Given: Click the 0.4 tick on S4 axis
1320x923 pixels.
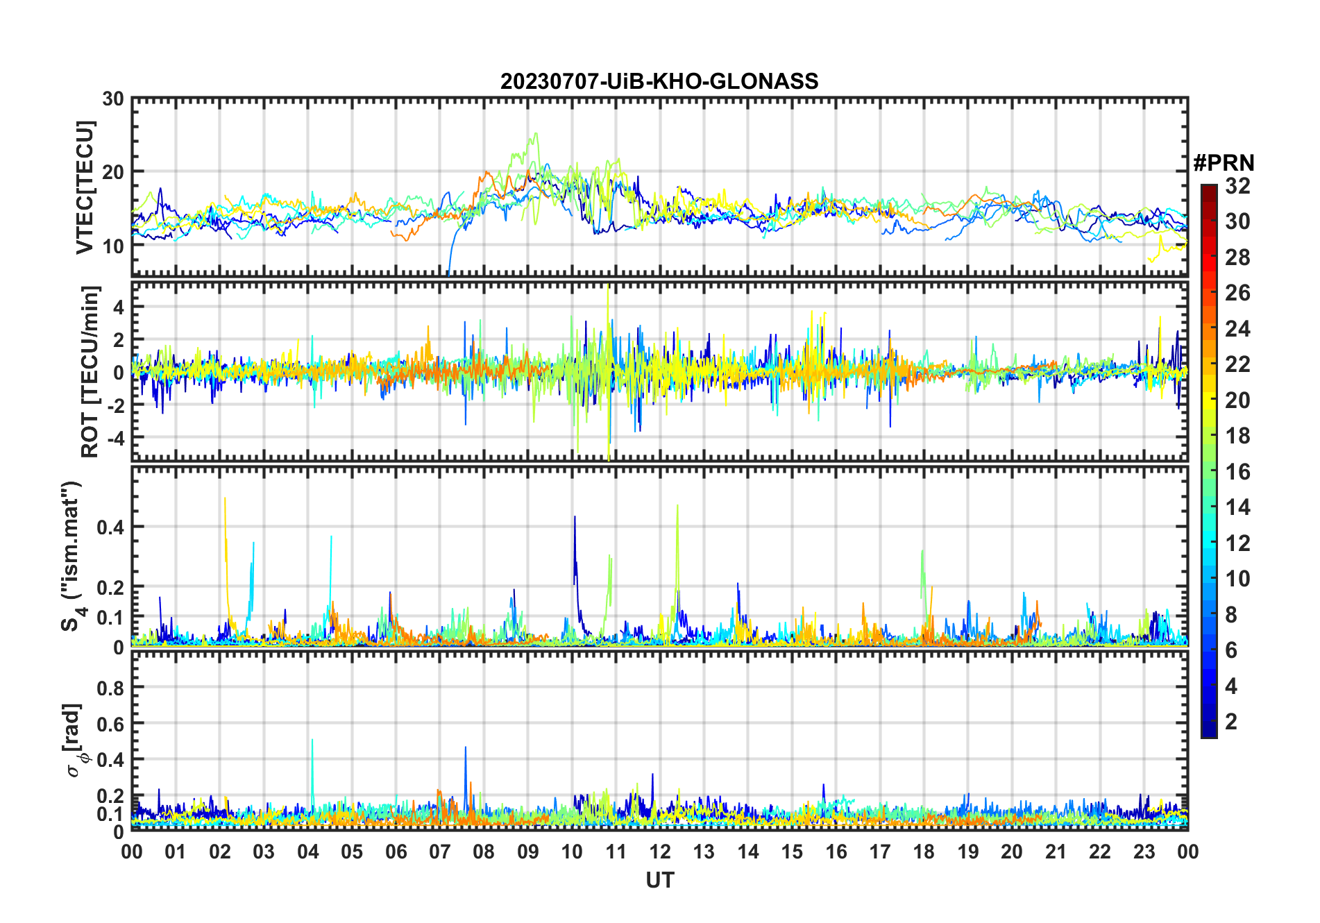Looking at the screenshot, I should (x=110, y=527).
